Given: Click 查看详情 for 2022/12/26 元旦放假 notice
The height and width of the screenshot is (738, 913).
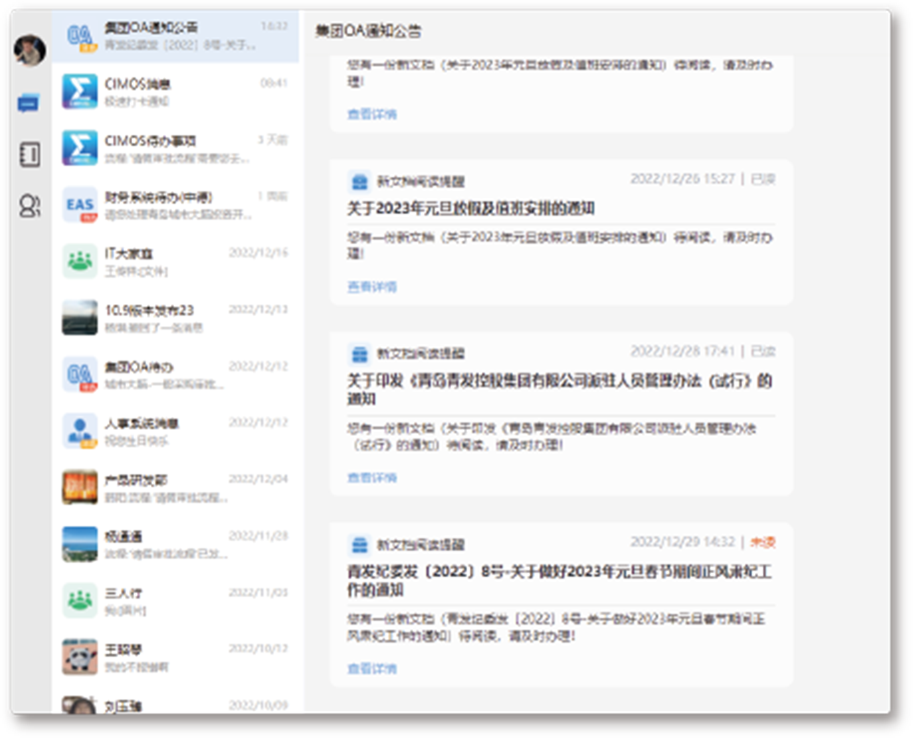Looking at the screenshot, I should (371, 287).
